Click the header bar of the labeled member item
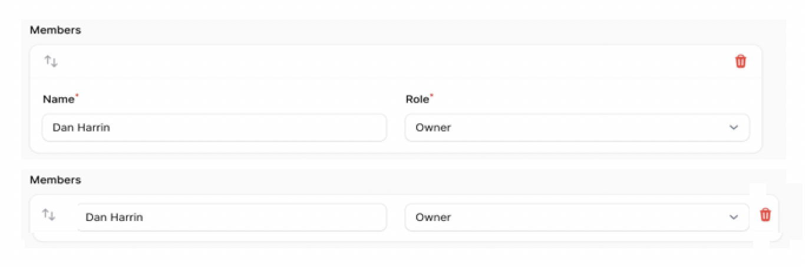 click(x=395, y=61)
